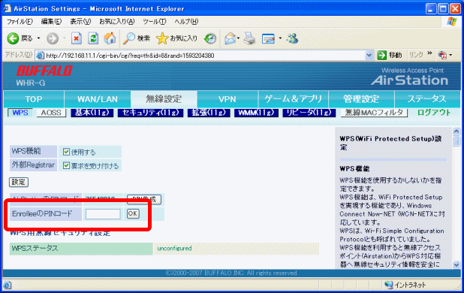The height and width of the screenshot is (293, 464).
Task: Switch to the WAN/LAN tab
Action: click(98, 99)
